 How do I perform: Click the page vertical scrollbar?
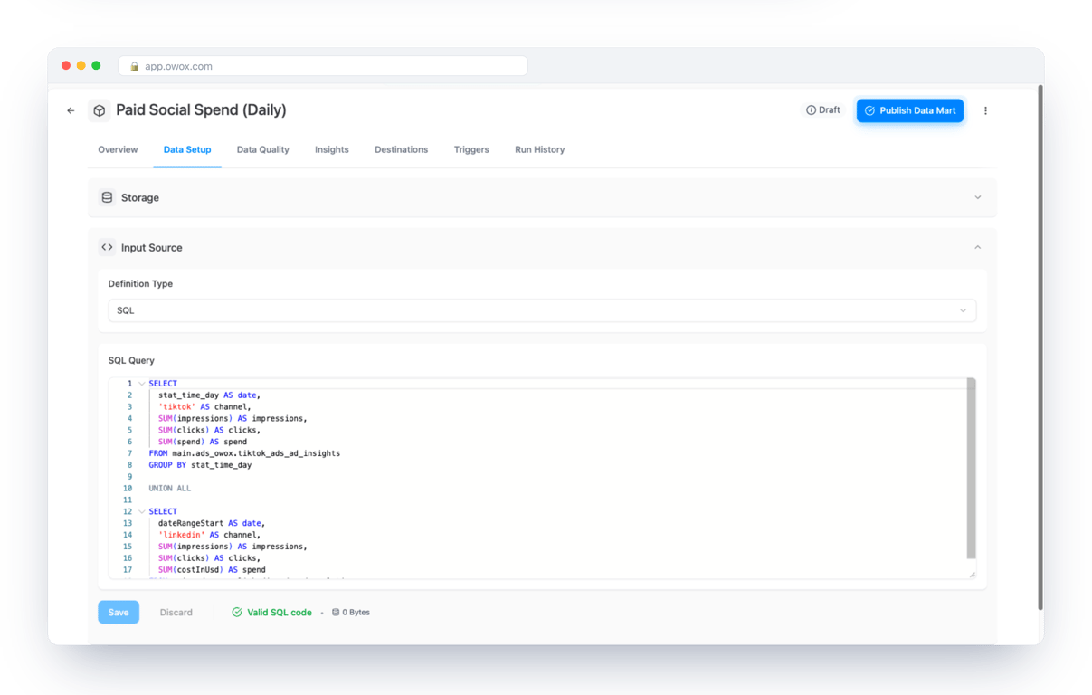pyautogui.click(x=1040, y=347)
